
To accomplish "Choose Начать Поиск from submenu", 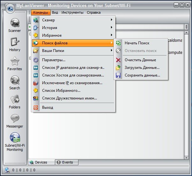I will (x=141, y=43).
